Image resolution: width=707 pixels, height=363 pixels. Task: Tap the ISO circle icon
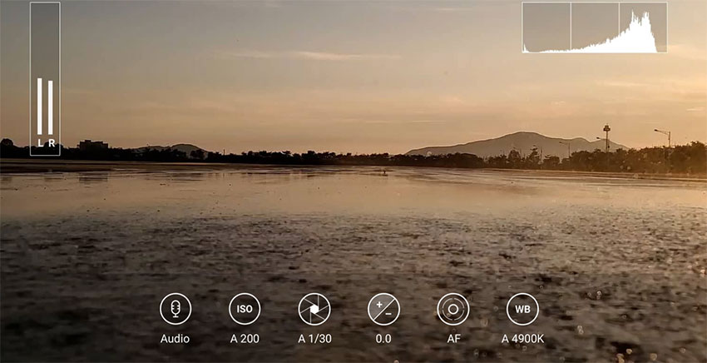coord(245,309)
